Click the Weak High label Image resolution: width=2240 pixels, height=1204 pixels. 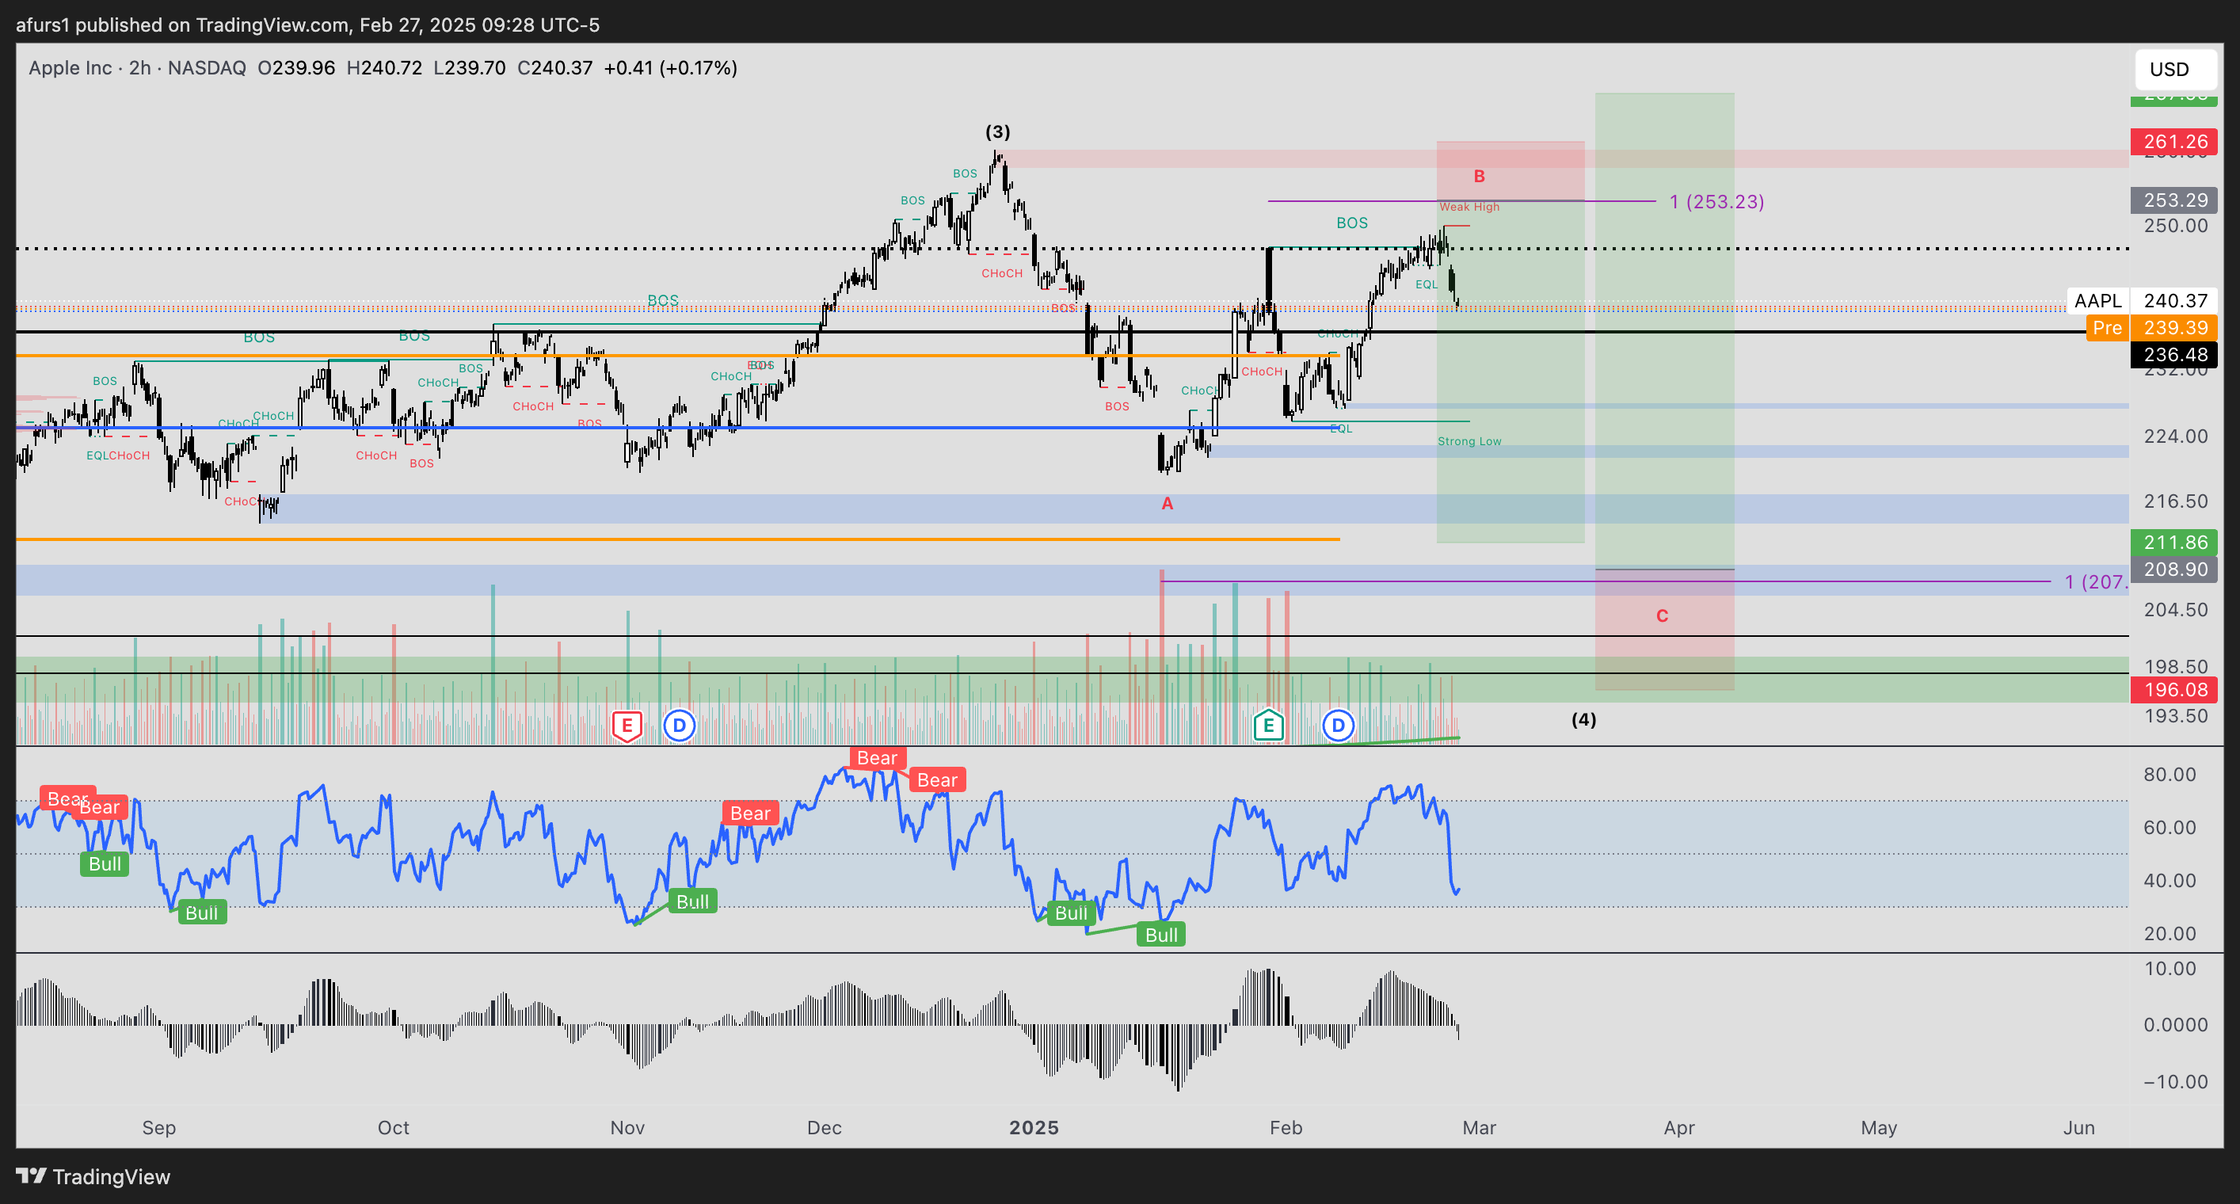coord(1469,207)
